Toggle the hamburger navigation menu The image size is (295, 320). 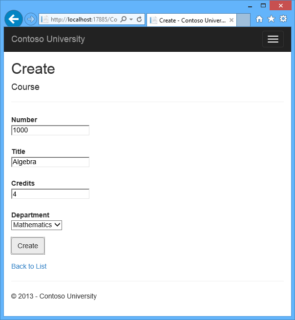273,39
